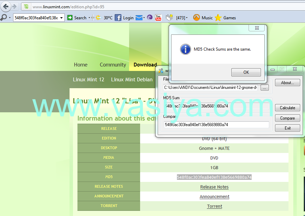Open the YouTube toolbar icon
Screen dimensions: 305x216
[158, 18]
